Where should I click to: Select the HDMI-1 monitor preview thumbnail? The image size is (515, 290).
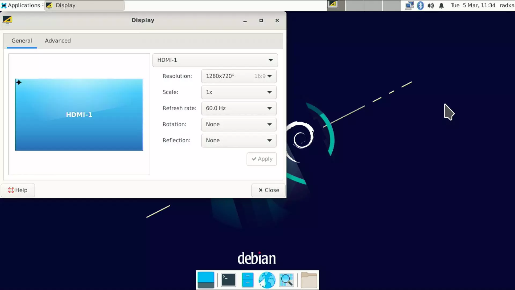pos(79,115)
